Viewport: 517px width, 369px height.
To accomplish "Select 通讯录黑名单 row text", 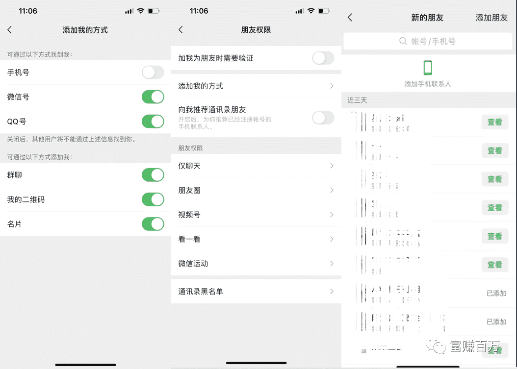I will [x=201, y=291].
